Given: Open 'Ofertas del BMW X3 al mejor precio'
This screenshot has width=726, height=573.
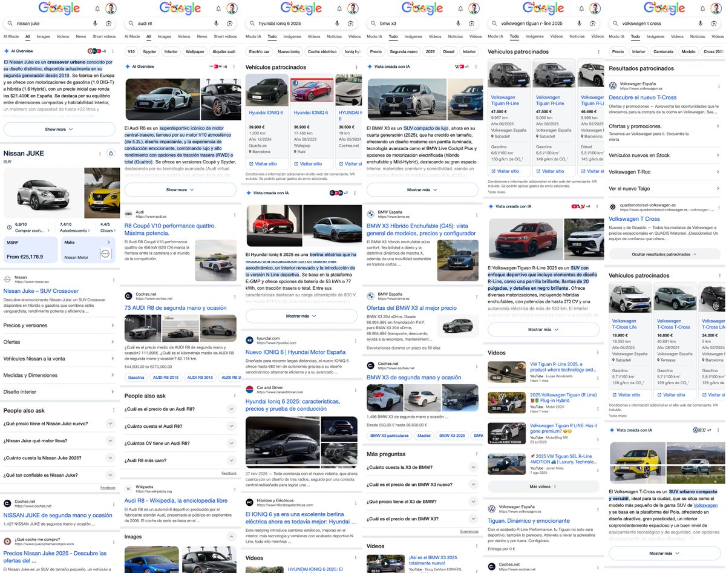Looking at the screenshot, I should click(x=411, y=308).
